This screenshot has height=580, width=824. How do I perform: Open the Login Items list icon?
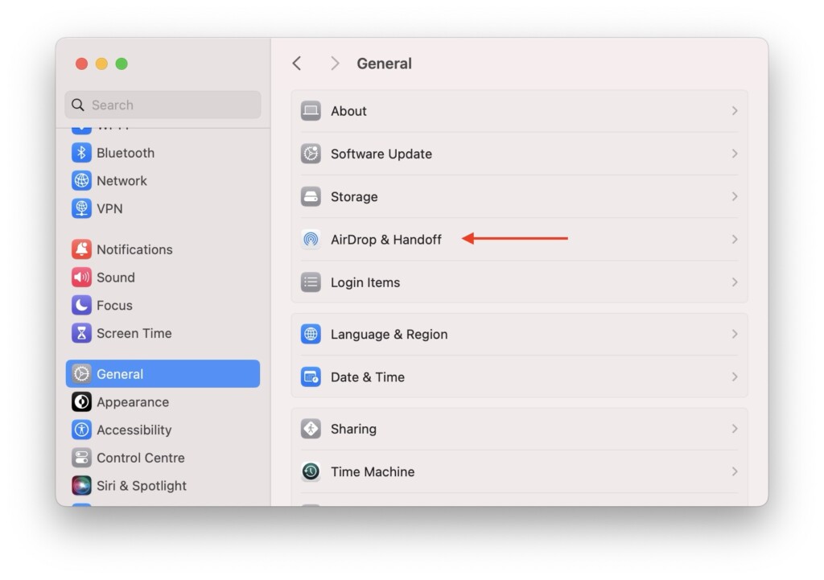click(x=311, y=282)
